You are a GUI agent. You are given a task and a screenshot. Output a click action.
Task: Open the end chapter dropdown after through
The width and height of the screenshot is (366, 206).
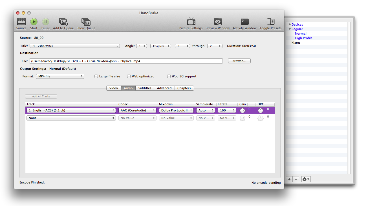215,46
